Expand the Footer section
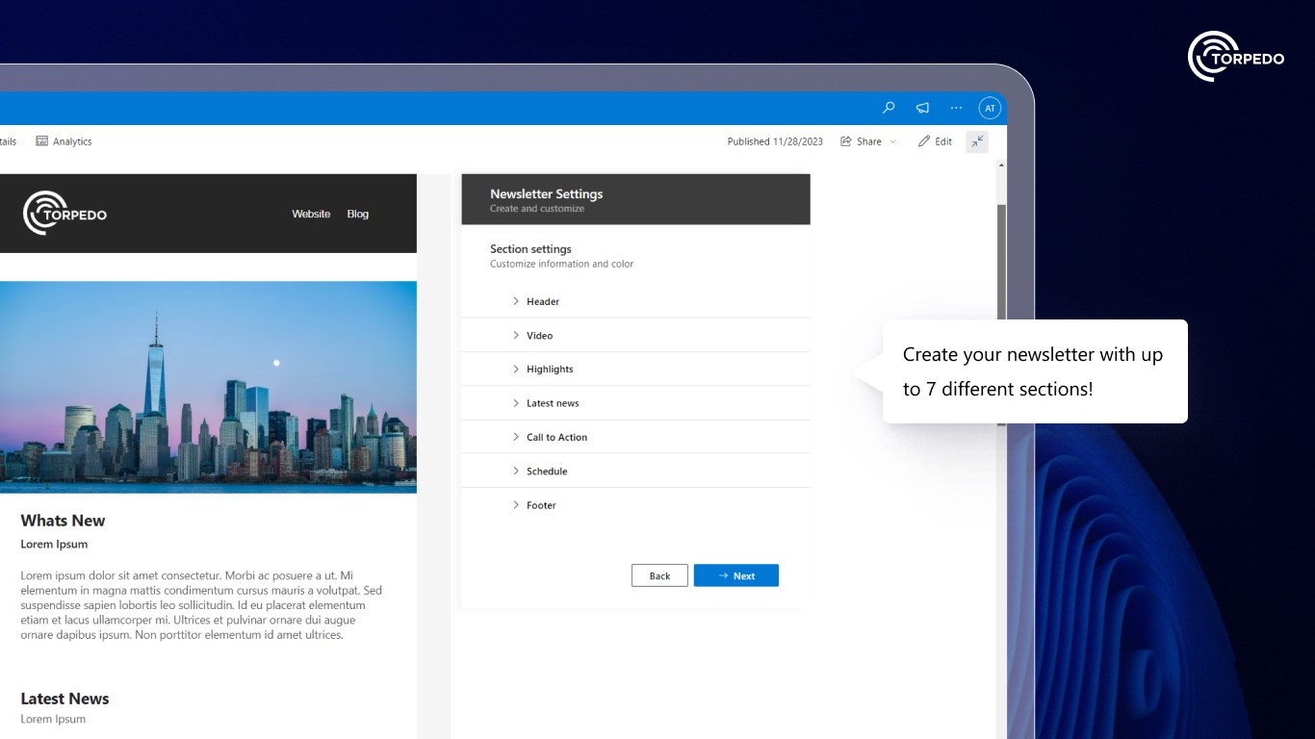Screen dimensions: 1315x739 (635, 505)
